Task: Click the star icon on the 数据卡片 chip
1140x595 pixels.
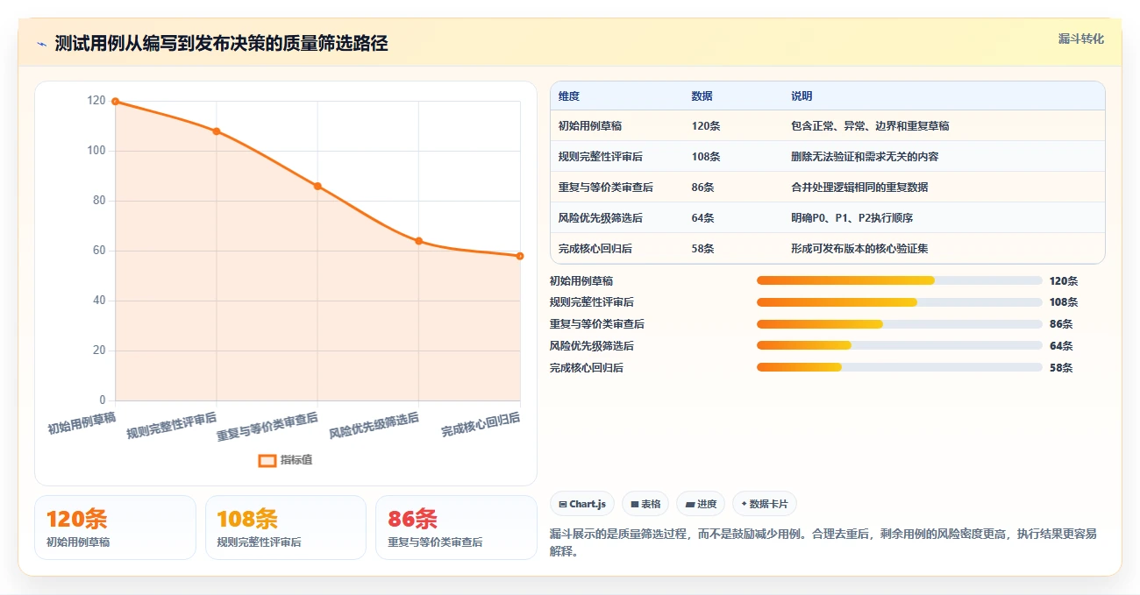Action: (744, 504)
